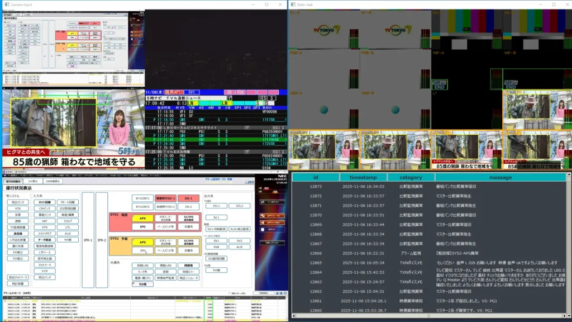
Task: Click the Static task icon in its title bar
Action: tap(293, 4)
